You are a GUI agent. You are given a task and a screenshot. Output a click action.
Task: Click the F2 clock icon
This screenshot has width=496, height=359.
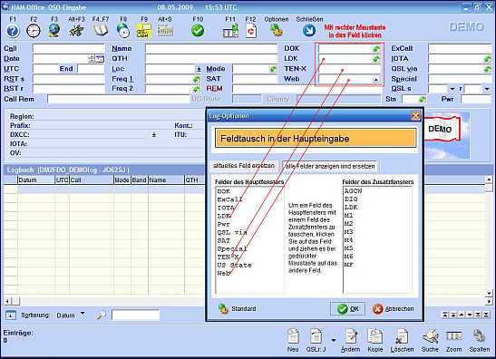coord(34,31)
